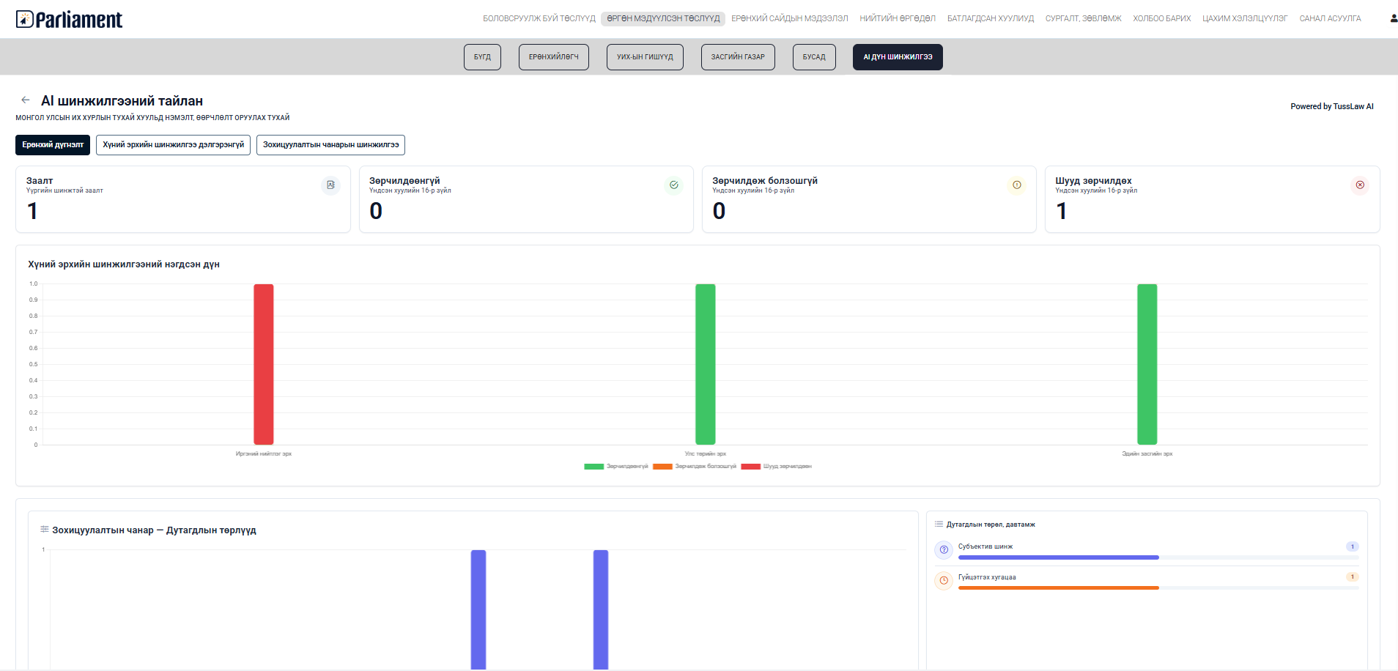Toggle the orange Зөрчилдөж болзошгүй legend entry
Screen dimensions: 1398x671
695,466
